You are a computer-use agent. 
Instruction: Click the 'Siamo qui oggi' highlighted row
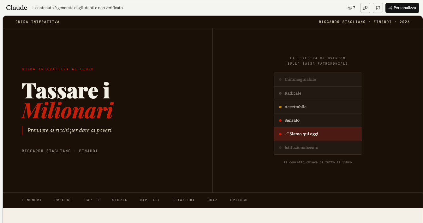click(318, 134)
